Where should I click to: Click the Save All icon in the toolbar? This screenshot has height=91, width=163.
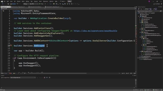point(15,4)
